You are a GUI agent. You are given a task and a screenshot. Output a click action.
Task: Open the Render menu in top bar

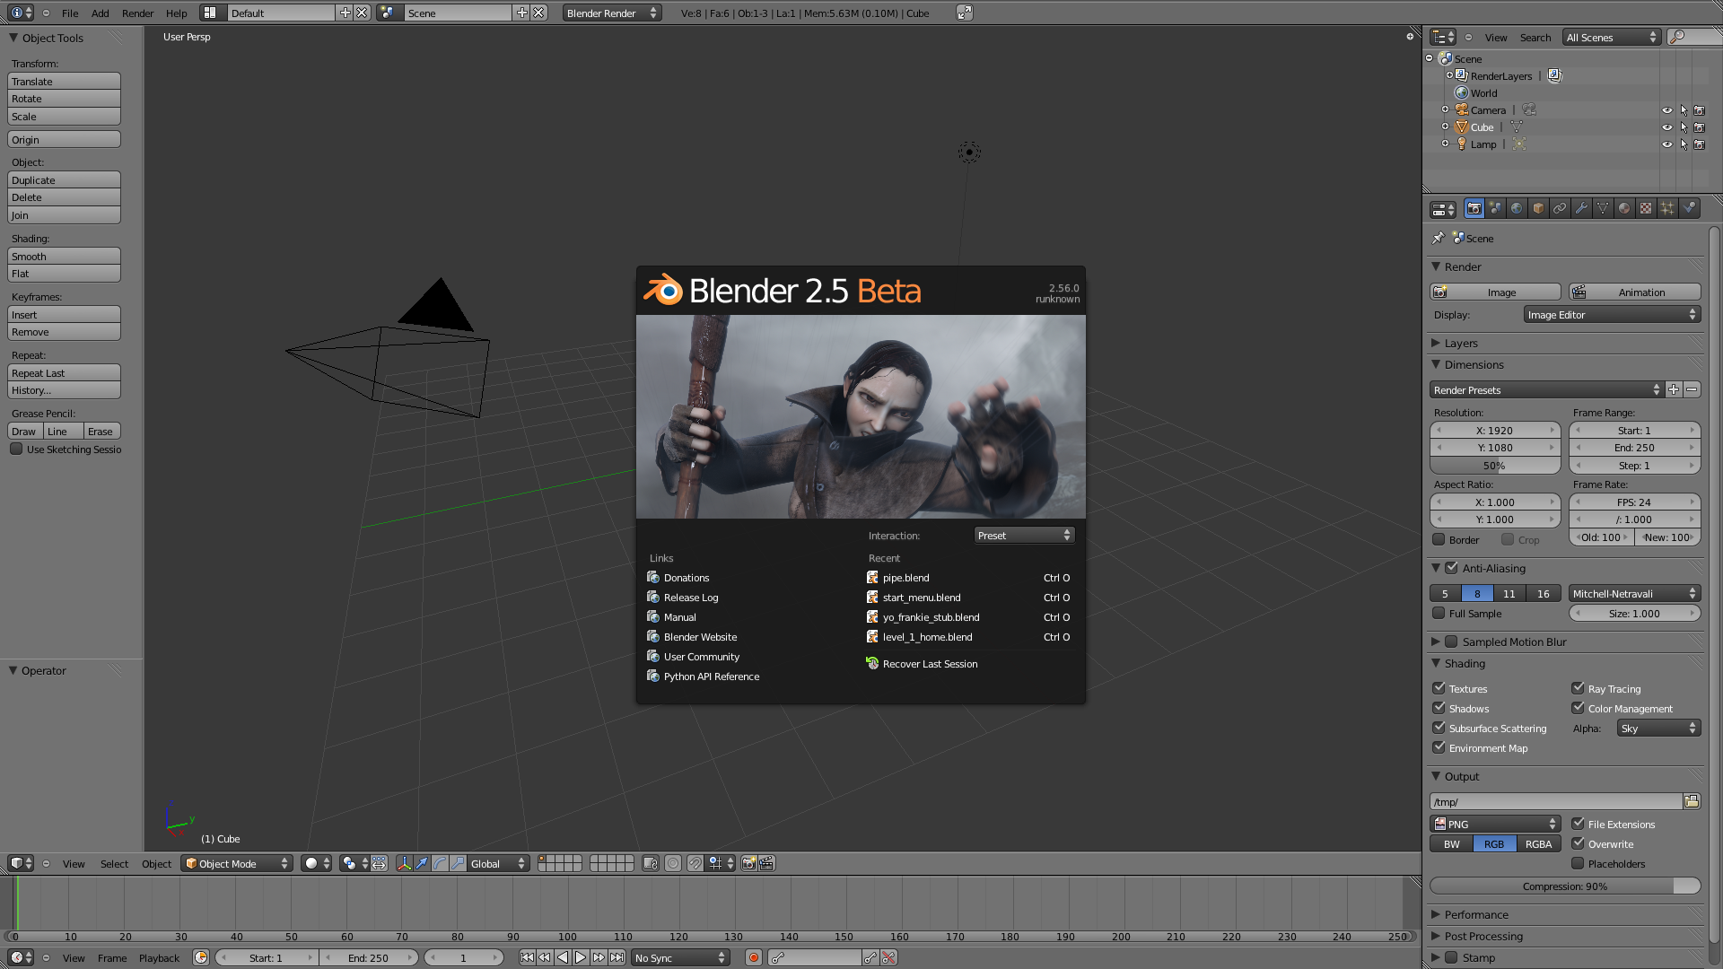[x=137, y=13]
